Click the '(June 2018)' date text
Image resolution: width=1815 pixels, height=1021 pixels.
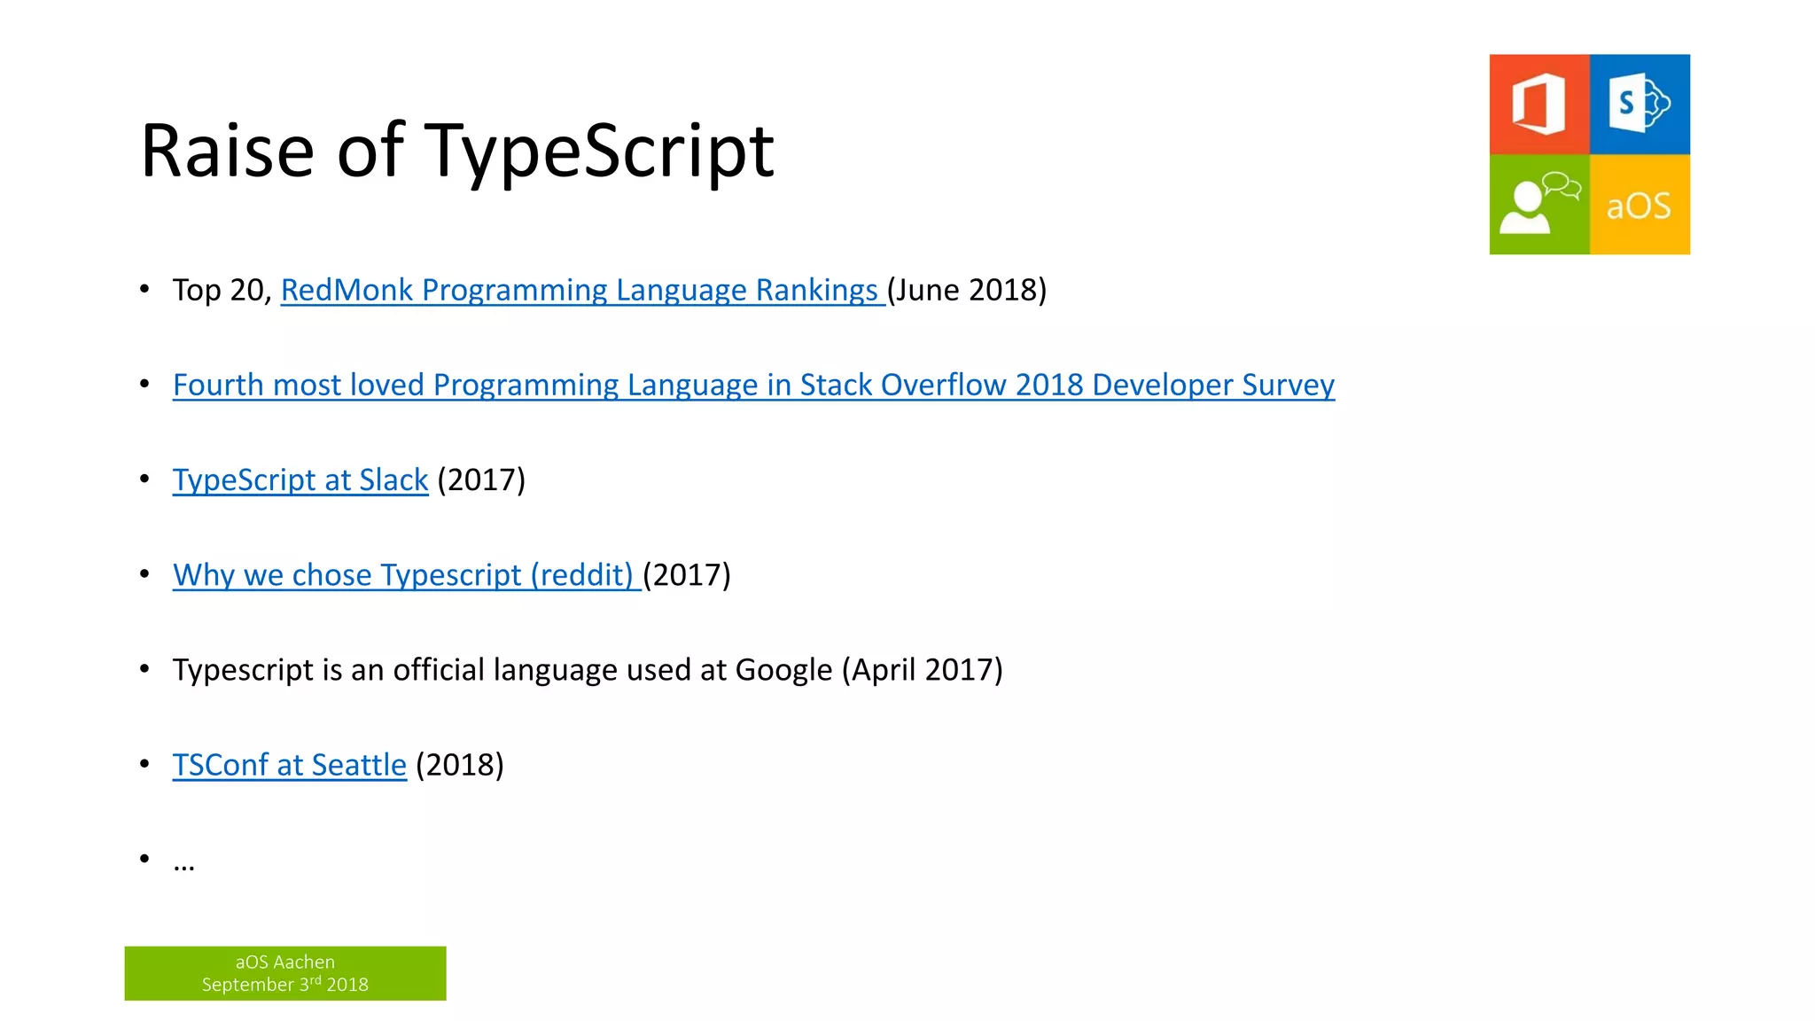[967, 290]
